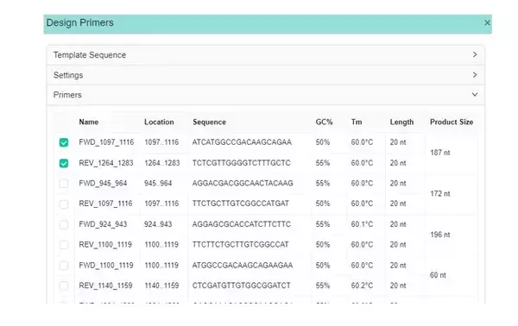Viewport: 518px width, 326px height.
Task: Click the Design Primers dialog title
Action: 80,22
